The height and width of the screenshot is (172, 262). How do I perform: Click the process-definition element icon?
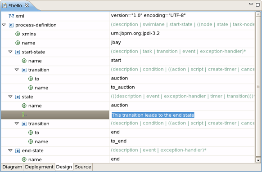click(x=11, y=25)
